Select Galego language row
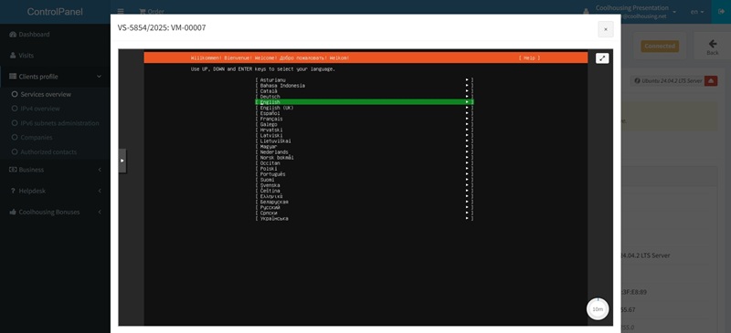 [x=364, y=124]
